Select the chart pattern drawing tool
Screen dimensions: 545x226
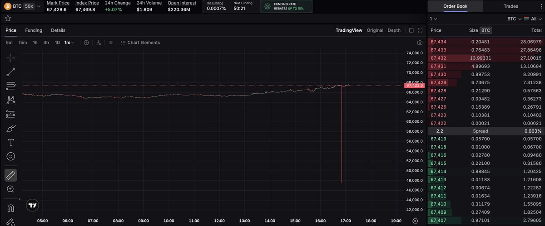(11, 100)
